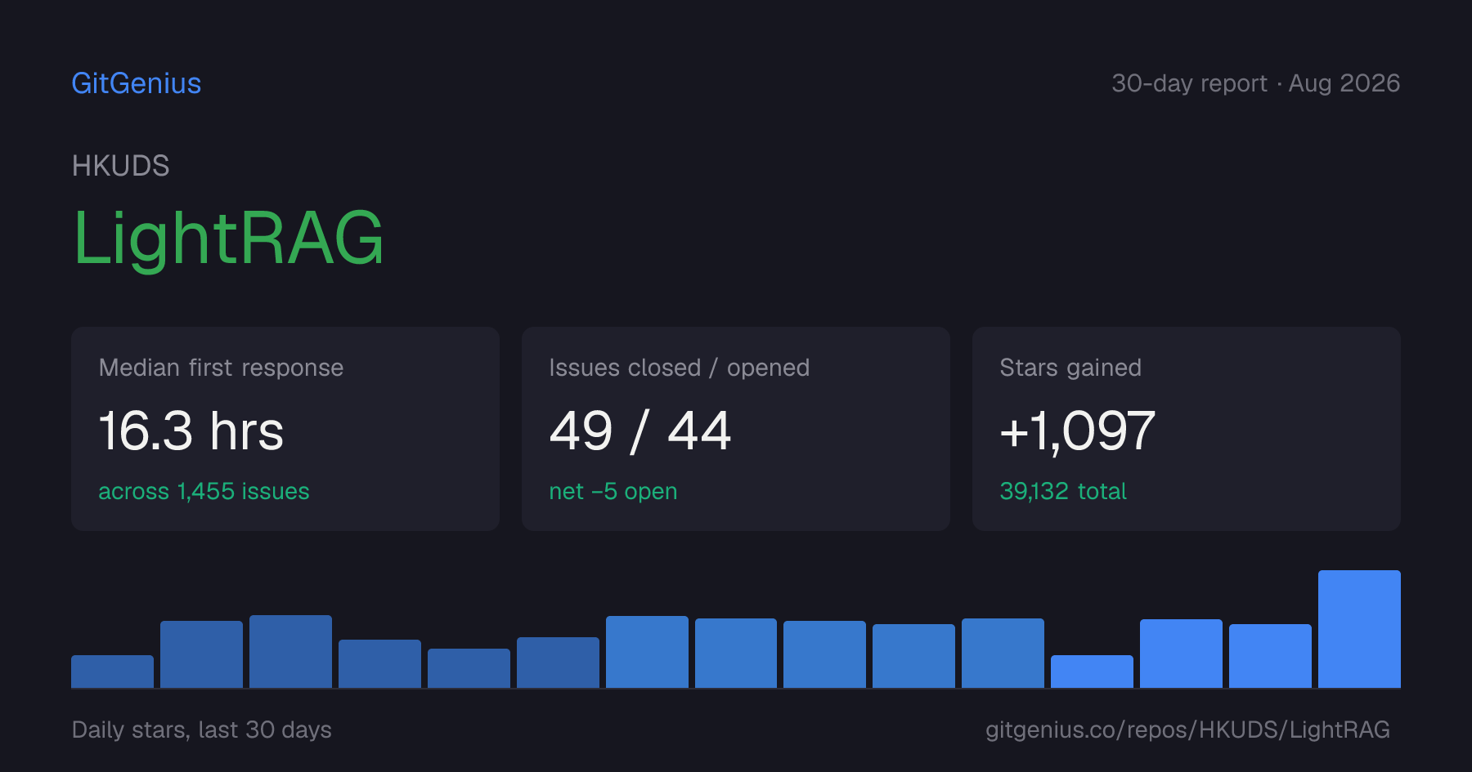Click the GitGenius brand name

pyautogui.click(x=137, y=83)
